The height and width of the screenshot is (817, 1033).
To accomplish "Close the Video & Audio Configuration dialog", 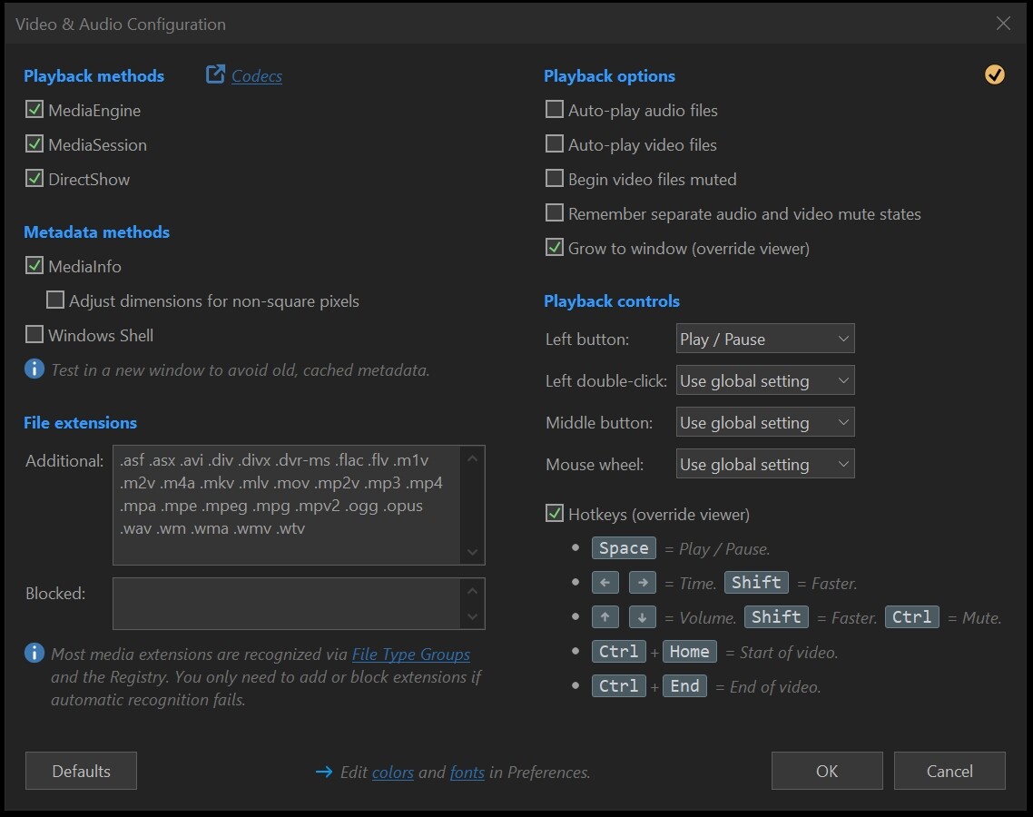I will (x=1003, y=24).
